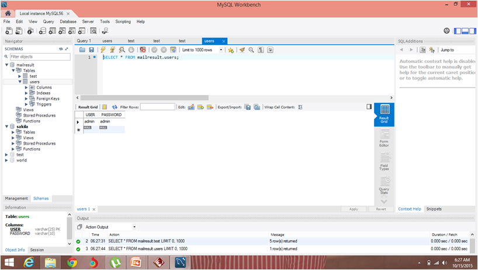478x270 pixels.
Task: Open Field Types view
Action: tap(384, 162)
